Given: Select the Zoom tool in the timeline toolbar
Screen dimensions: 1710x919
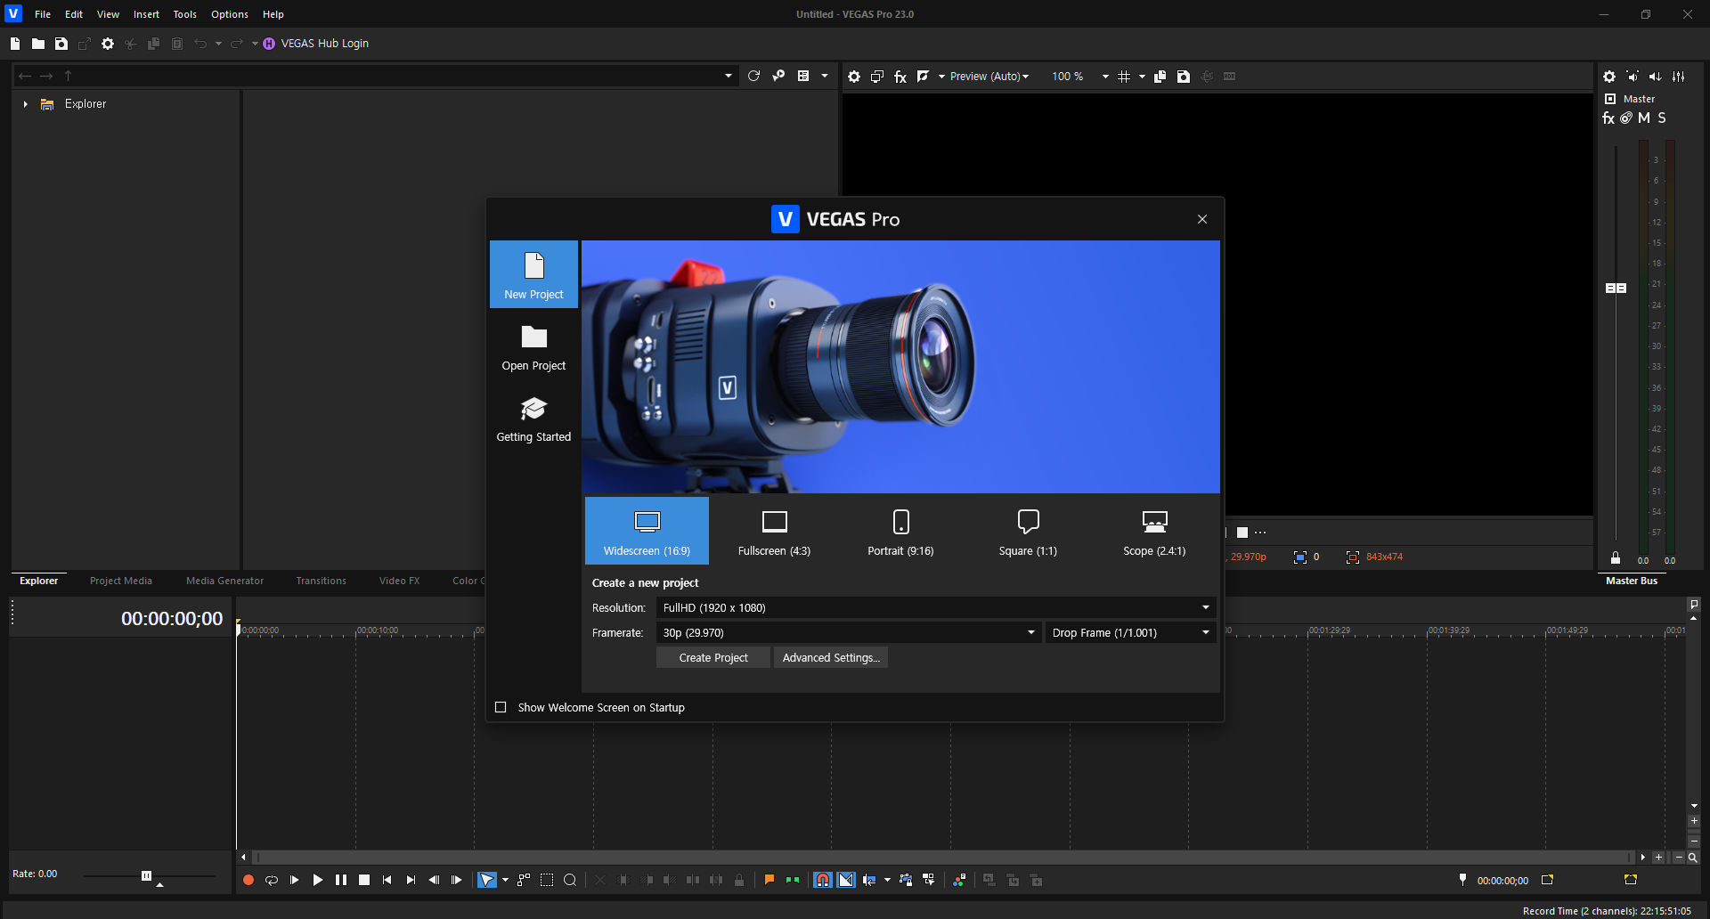Looking at the screenshot, I should coord(570,880).
